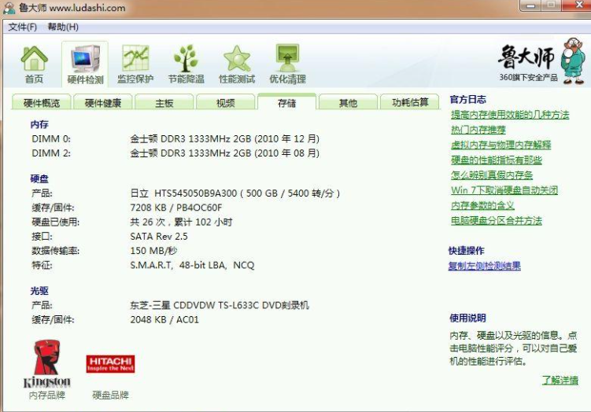This screenshot has height=412, width=591.
Task: Open the 文件(F) menu
Action: [23, 27]
